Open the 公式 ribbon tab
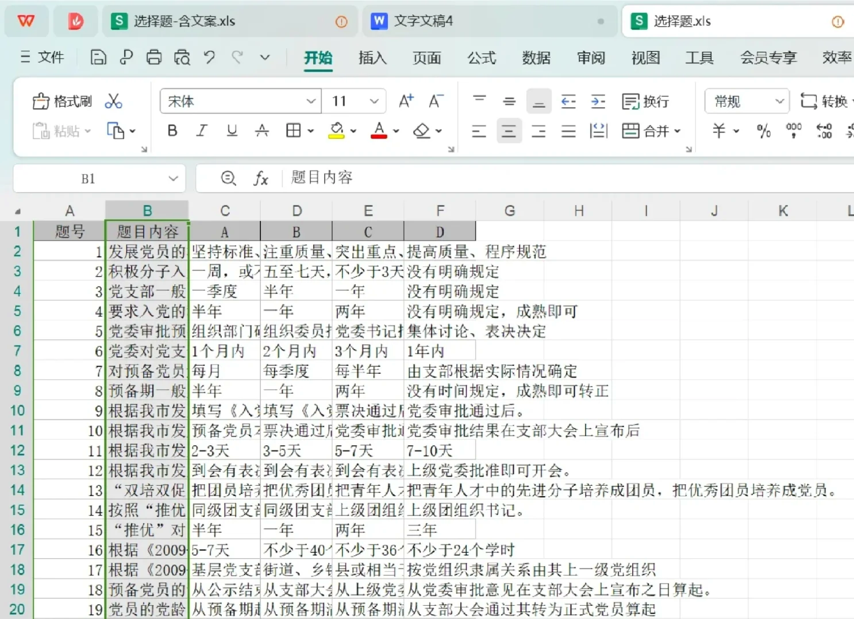 click(481, 57)
